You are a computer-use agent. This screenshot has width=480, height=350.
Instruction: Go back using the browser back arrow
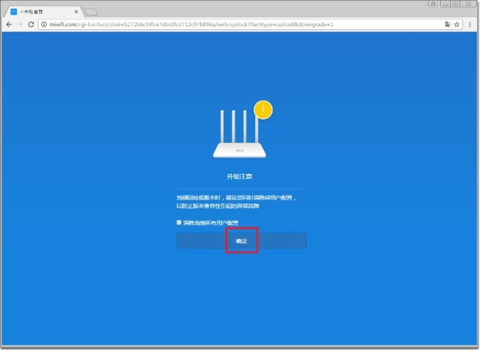pos(8,24)
